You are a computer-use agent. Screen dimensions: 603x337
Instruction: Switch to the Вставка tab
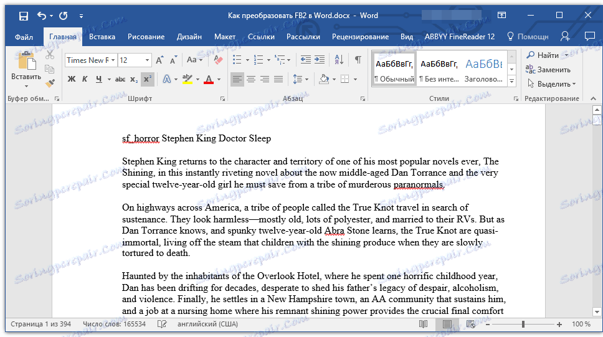click(102, 37)
